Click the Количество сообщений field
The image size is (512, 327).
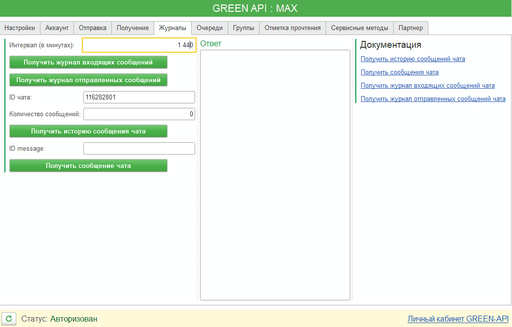tap(139, 114)
